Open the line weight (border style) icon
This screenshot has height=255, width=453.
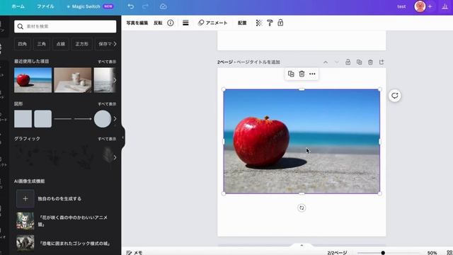pyautogui.click(x=185, y=23)
